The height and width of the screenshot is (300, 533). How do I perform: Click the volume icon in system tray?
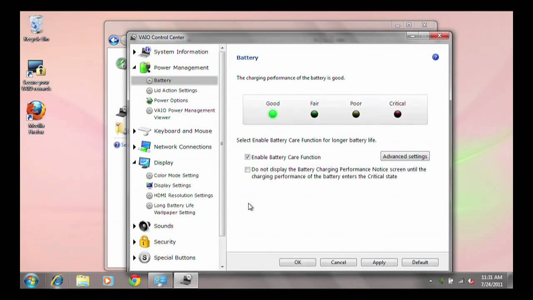click(x=471, y=281)
